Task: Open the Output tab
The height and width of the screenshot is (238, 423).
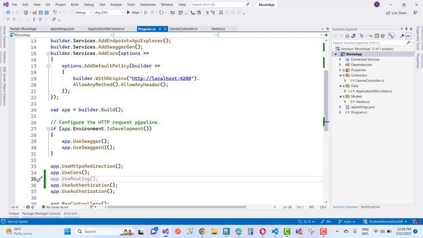Action: coord(14,214)
